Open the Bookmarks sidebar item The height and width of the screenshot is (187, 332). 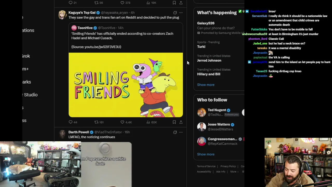pyautogui.click(x=26, y=82)
